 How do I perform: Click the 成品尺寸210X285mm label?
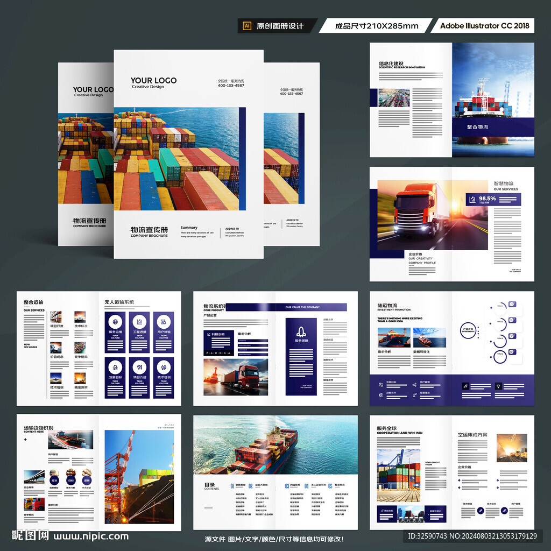click(x=376, y=26)
